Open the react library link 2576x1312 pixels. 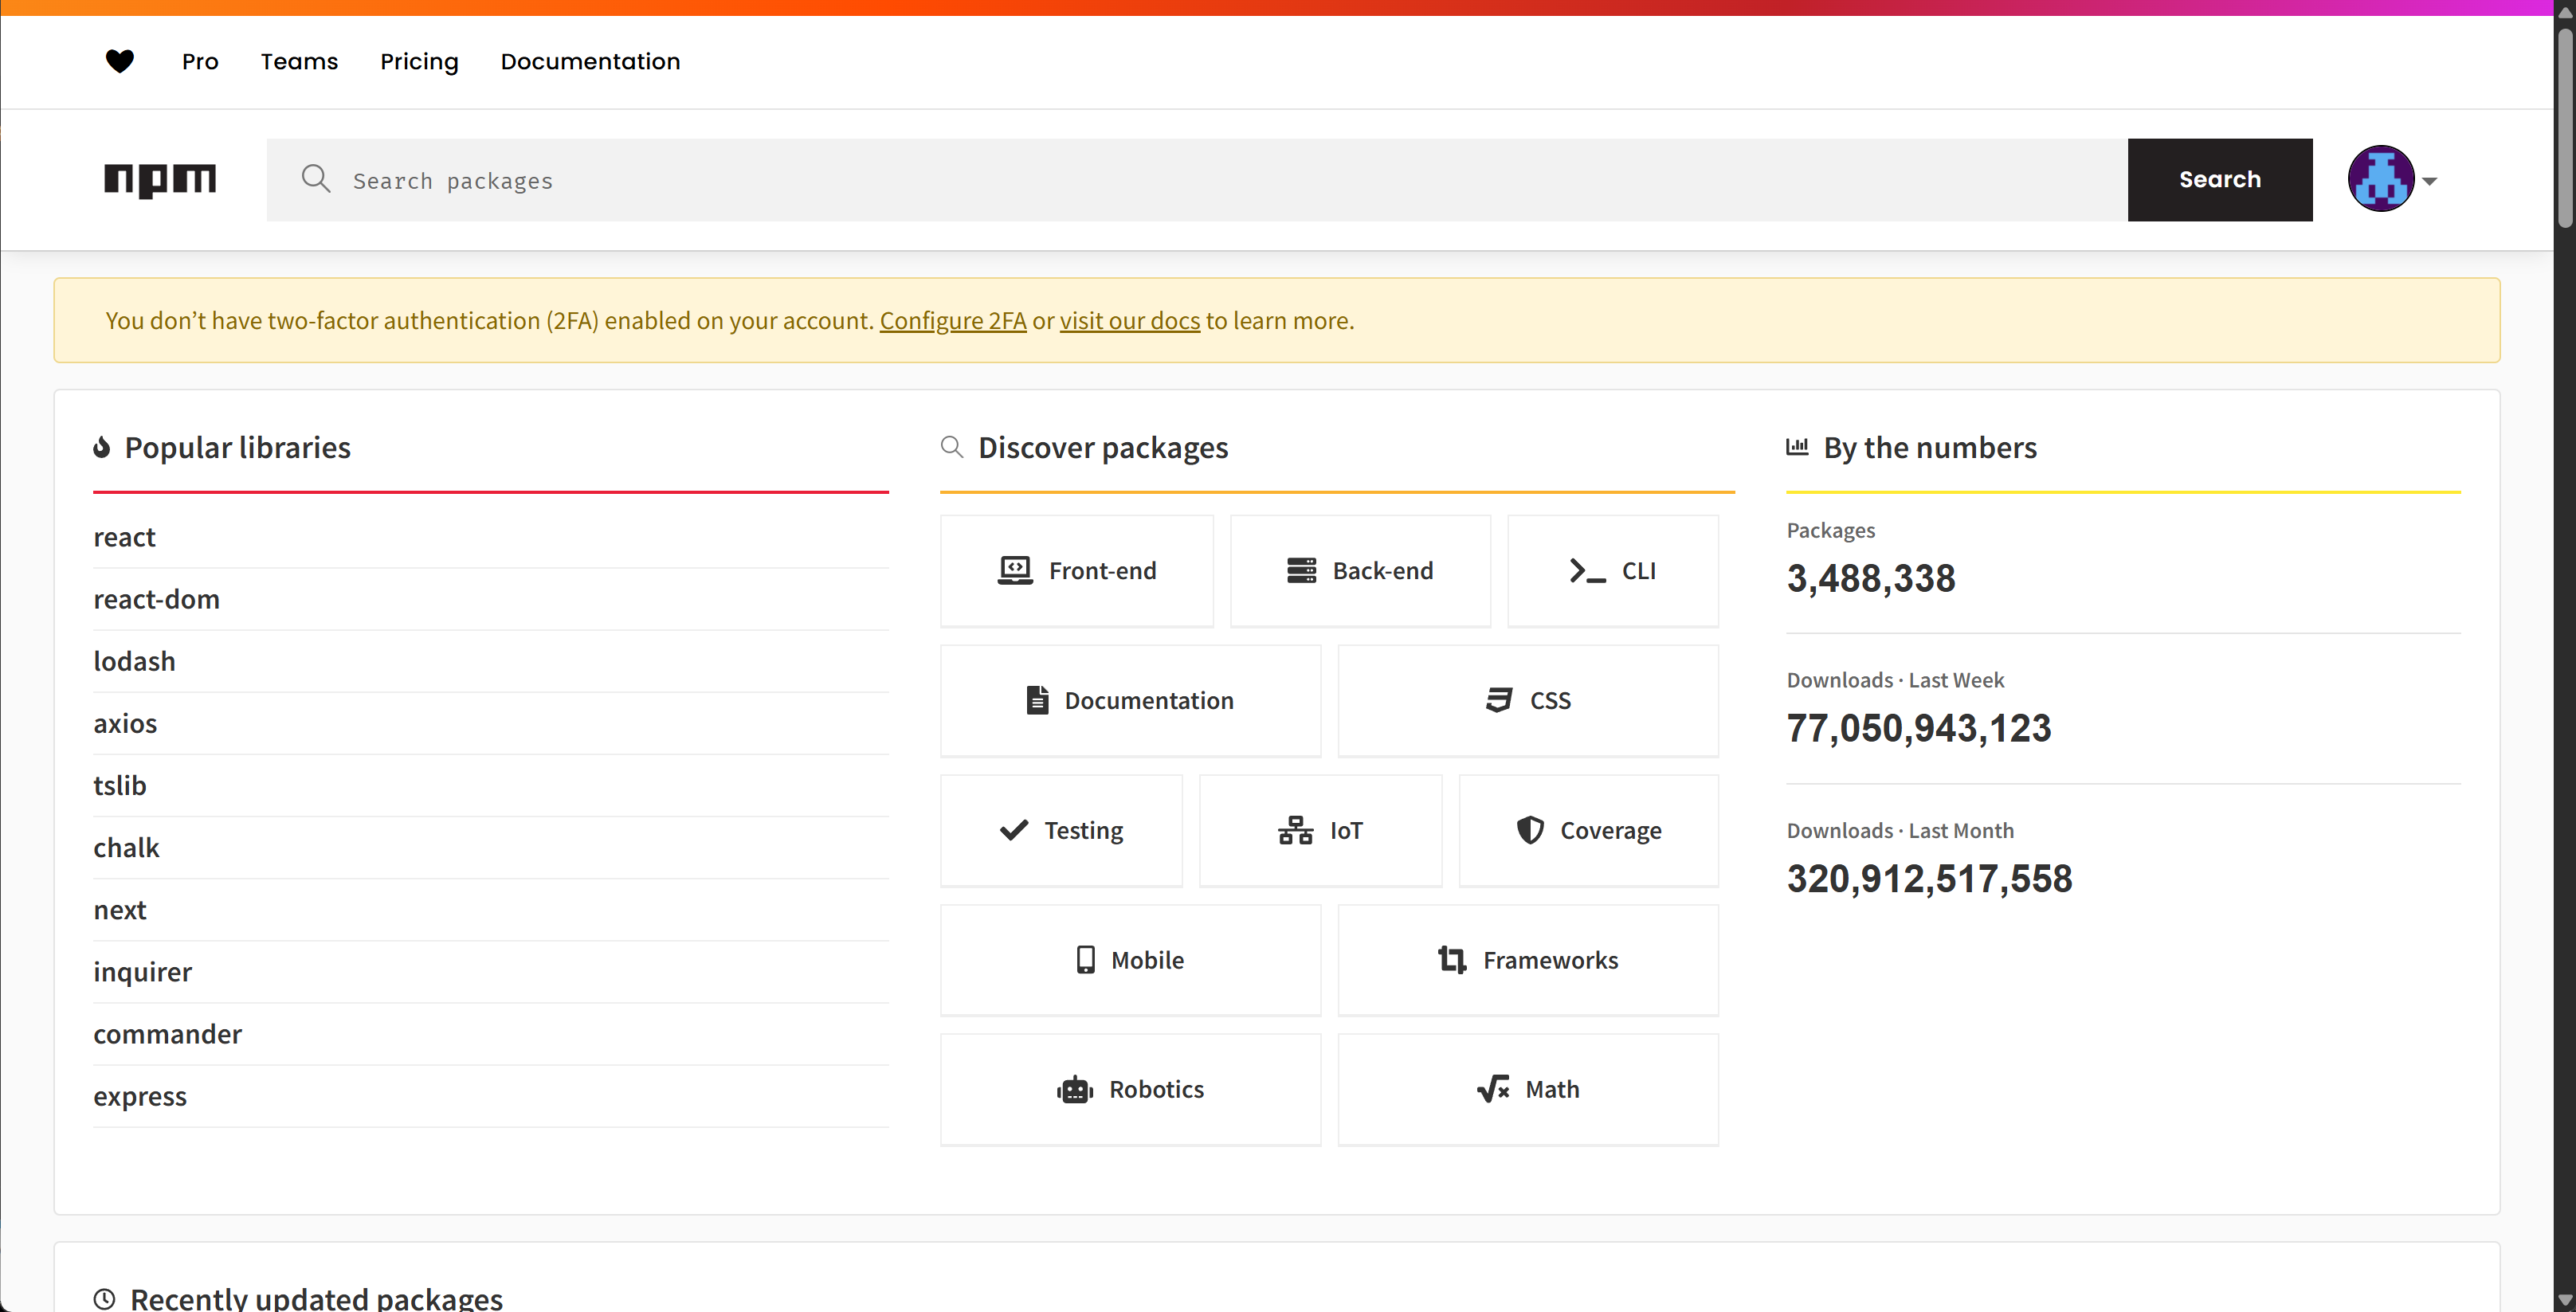tap(125, 537)
